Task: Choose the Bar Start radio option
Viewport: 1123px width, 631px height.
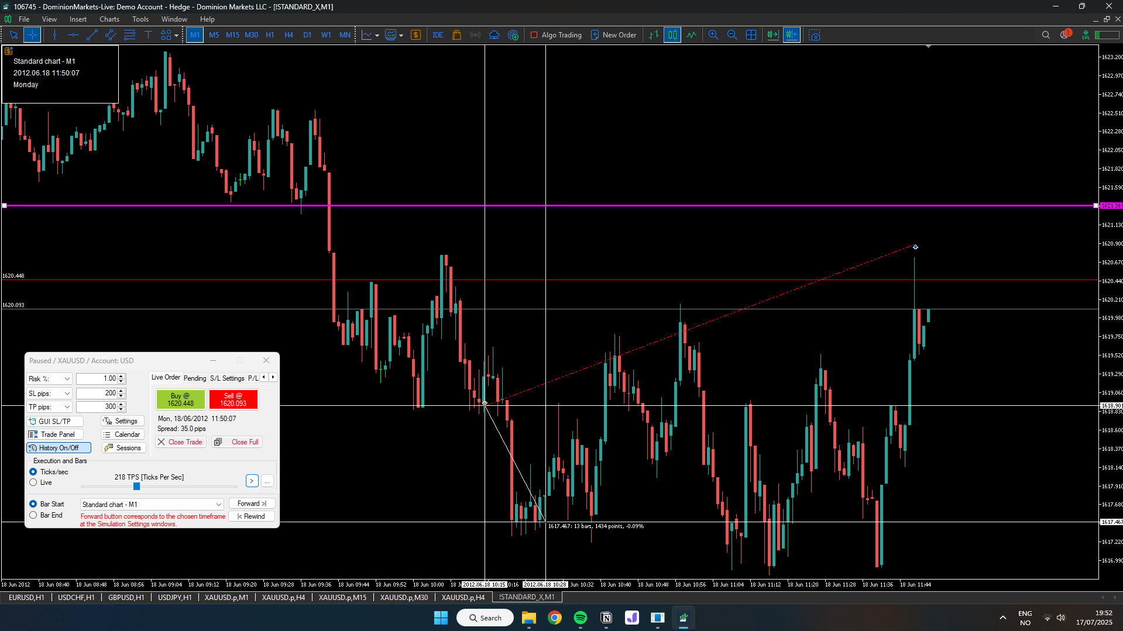Action: [x=33, y=504]
